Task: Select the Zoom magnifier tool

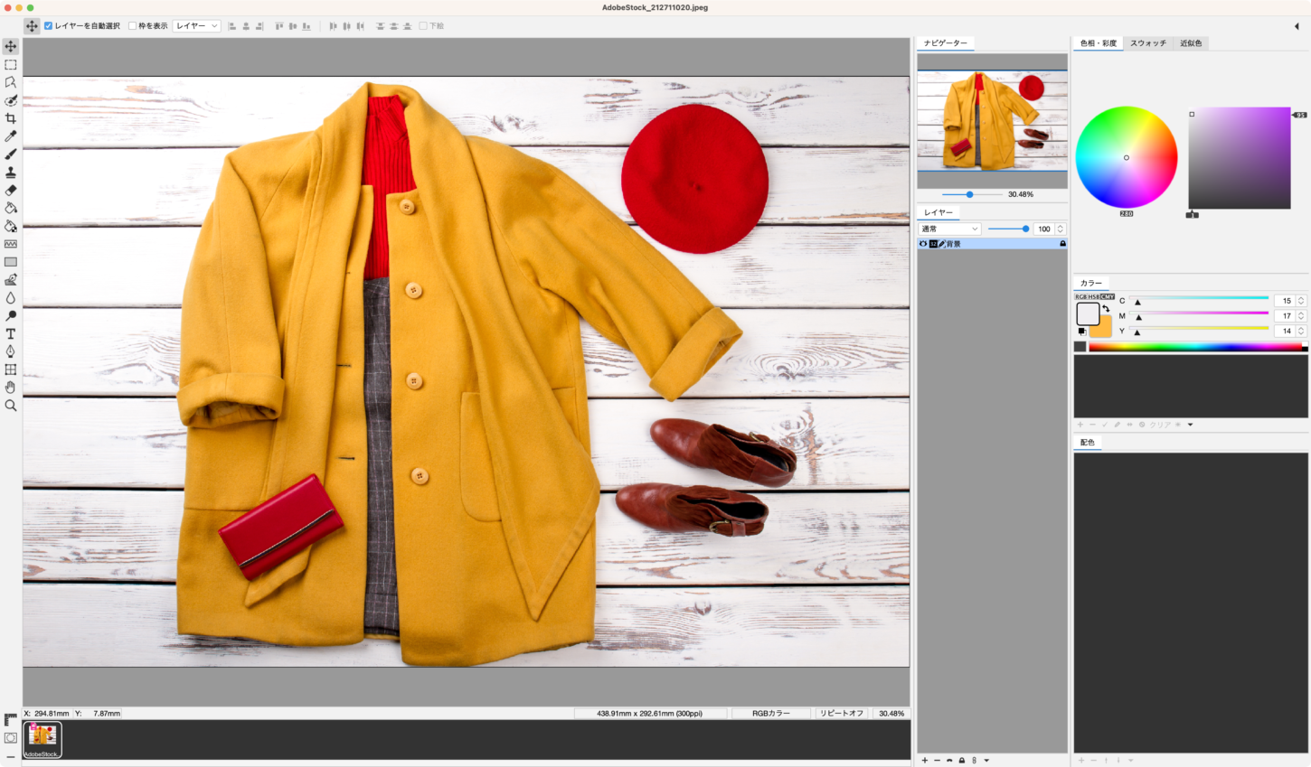Action: click(x=11, y=406)
